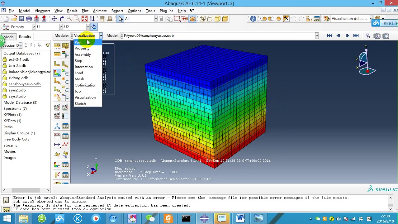Go to previous frame button
The height and width of the screenshot is (224, 398).
pos(338,36)
